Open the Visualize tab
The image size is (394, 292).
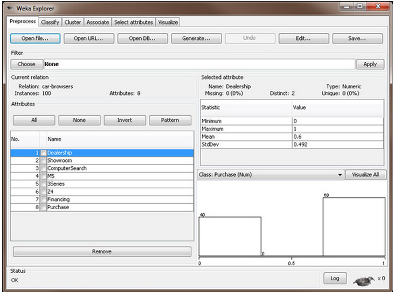(168, 22)
